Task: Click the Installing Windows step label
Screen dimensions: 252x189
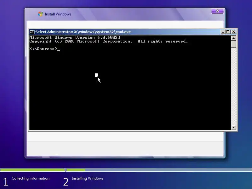Action: pos(88,178)
